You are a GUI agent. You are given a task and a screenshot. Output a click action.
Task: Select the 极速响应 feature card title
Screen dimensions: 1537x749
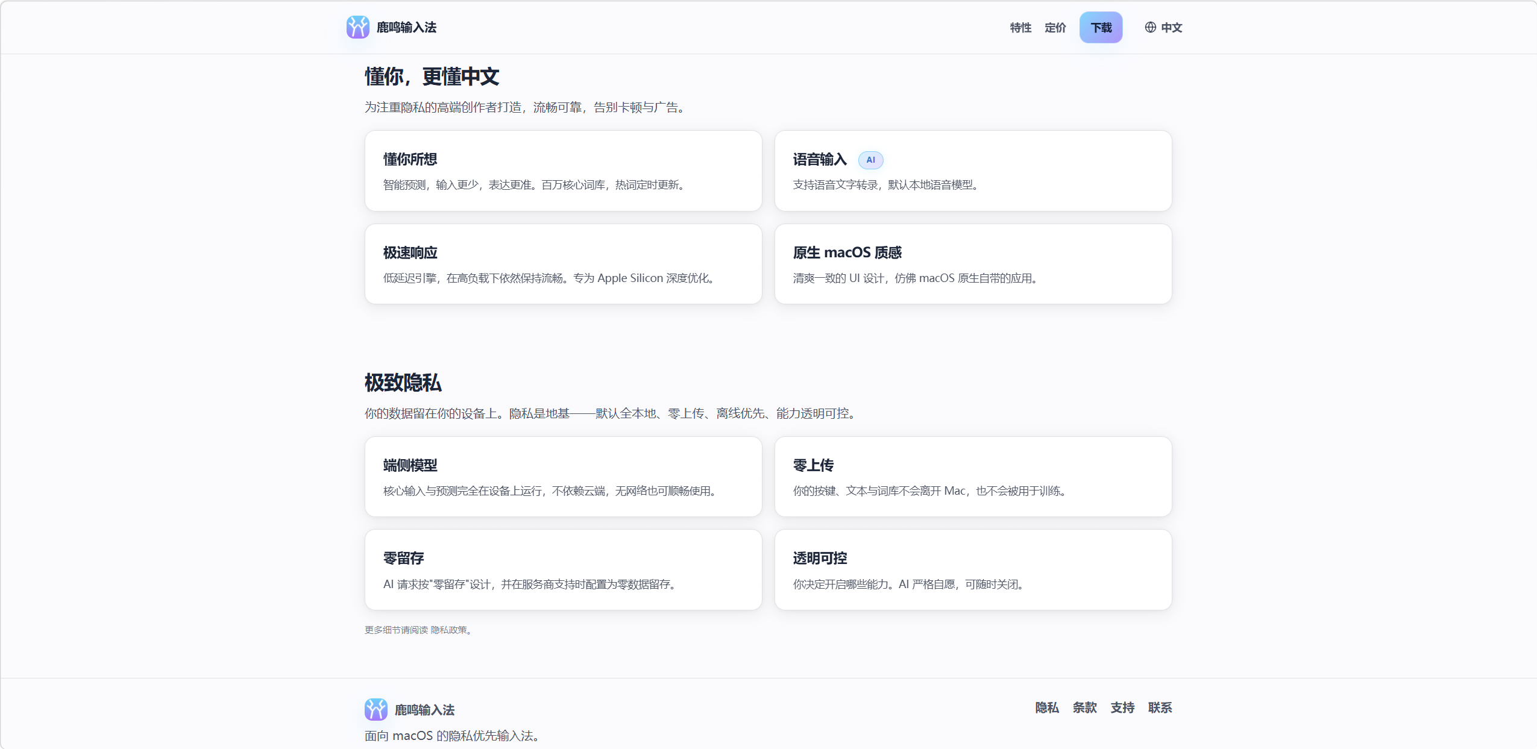click(410, 252)
